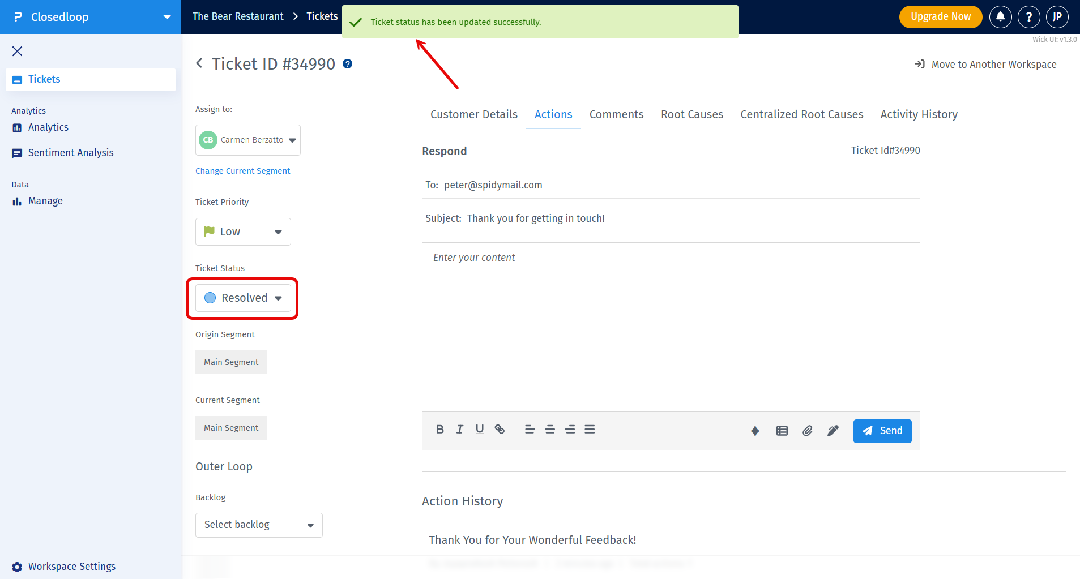Click the Manage bar-chart icon
1080x579 pixels.
17,201
